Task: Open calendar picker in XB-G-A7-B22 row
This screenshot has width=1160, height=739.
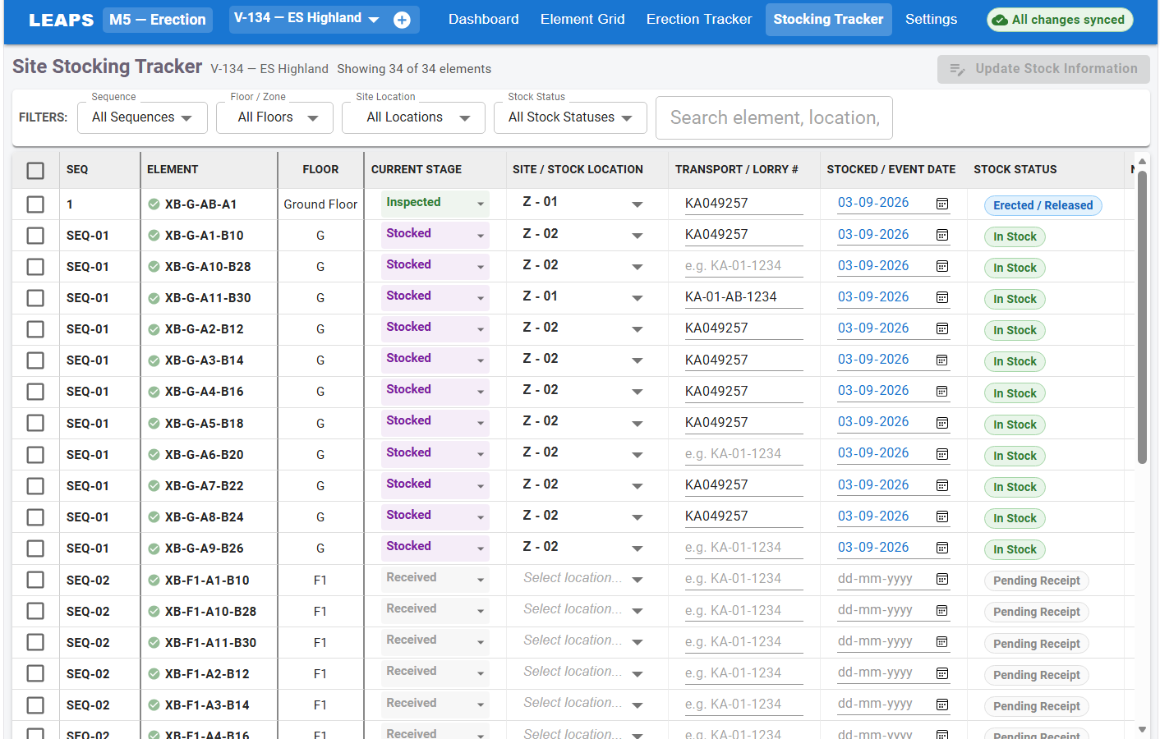Action: click(x=942, y=485)
